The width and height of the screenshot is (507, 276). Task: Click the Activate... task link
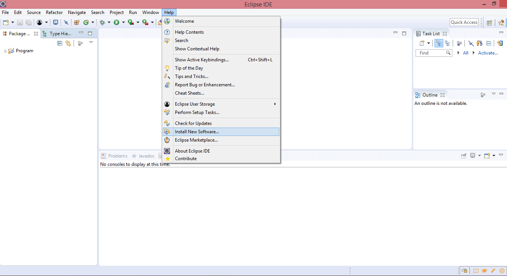click(x=488, y=53)
